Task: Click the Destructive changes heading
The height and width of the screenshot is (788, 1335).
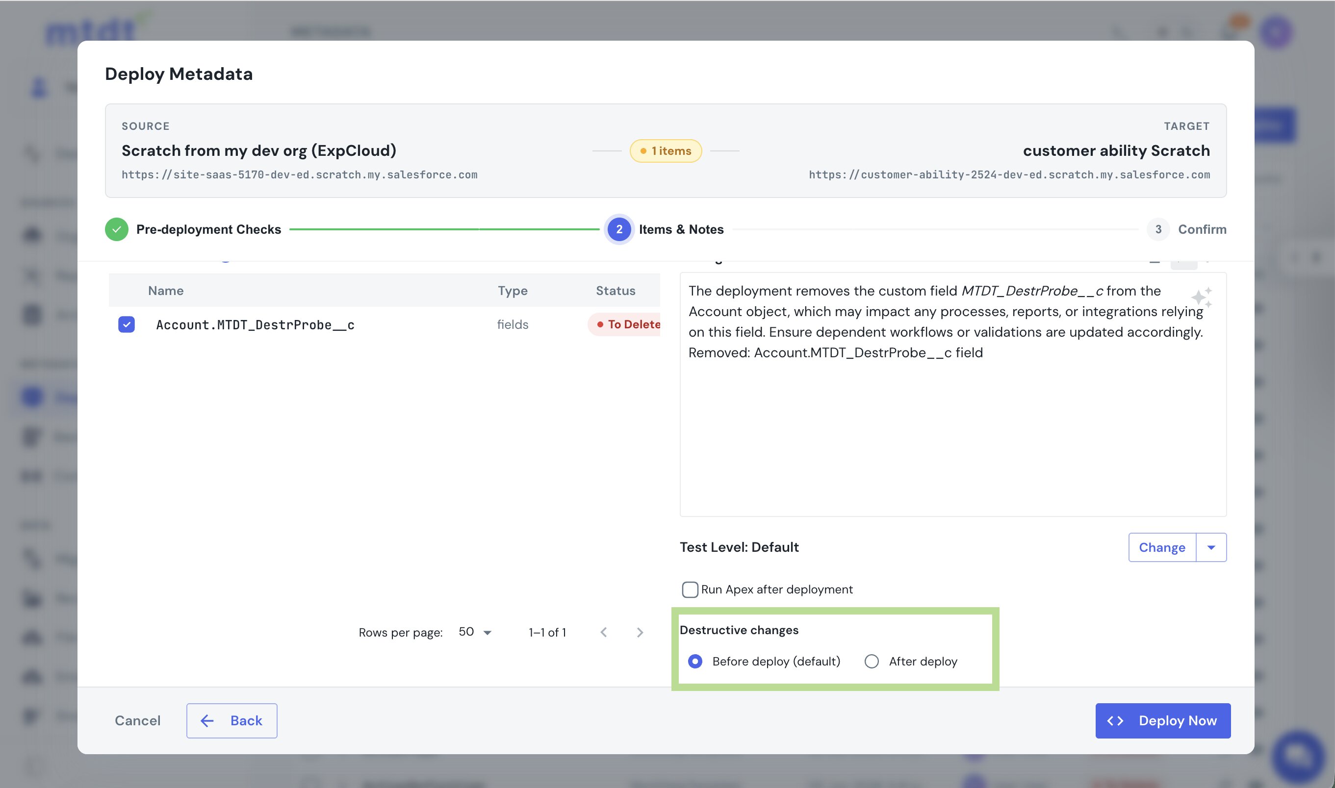Action: [x=739, y=630]
